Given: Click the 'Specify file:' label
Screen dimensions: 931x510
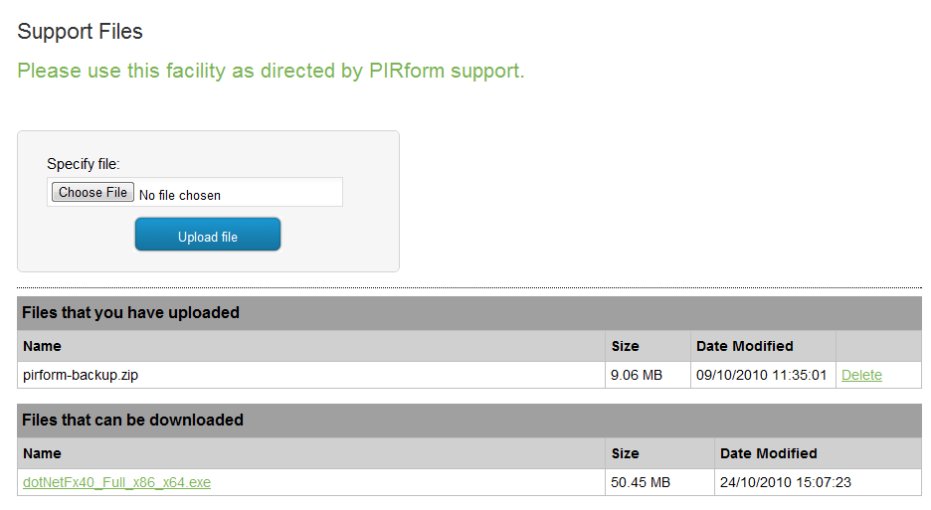Looking at the screenshot, I should (x=83, y=164).
